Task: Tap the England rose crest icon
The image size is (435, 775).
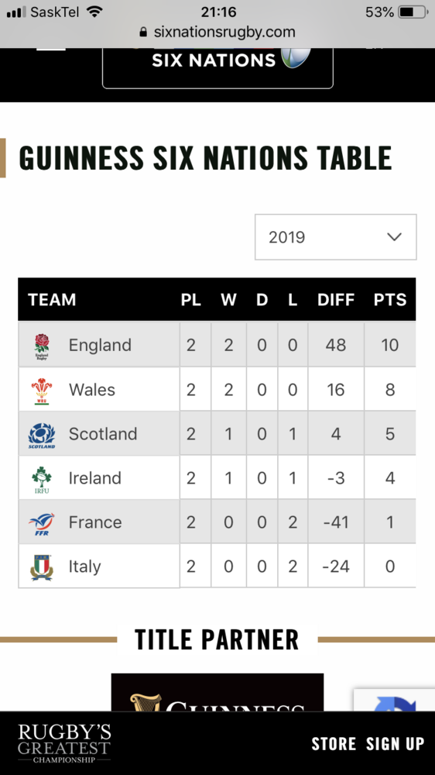Action: [x=42, y=346]
